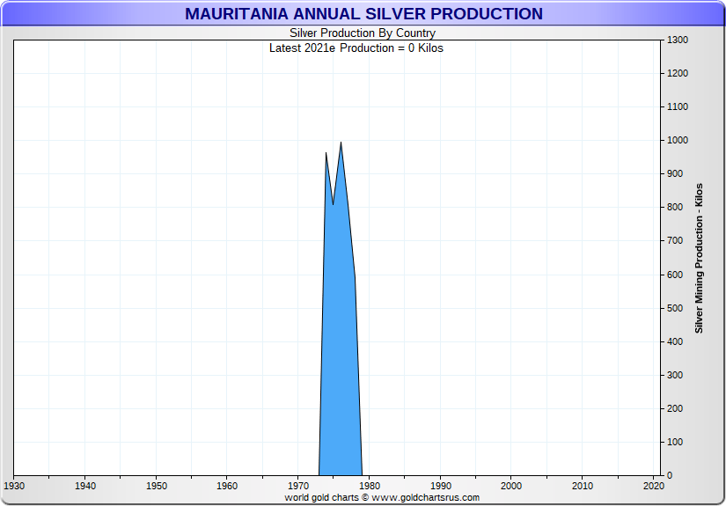Select the 2020 x-axis year label
726x506 pixels.
653,486
